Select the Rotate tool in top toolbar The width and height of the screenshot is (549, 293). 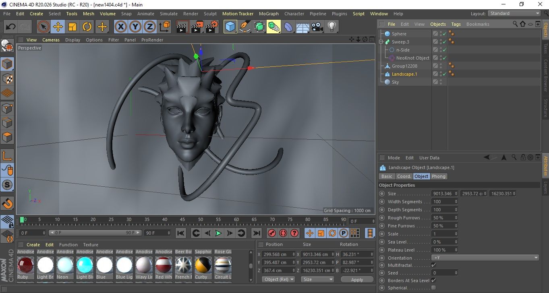pyautogui.click(x=87, y=27)
